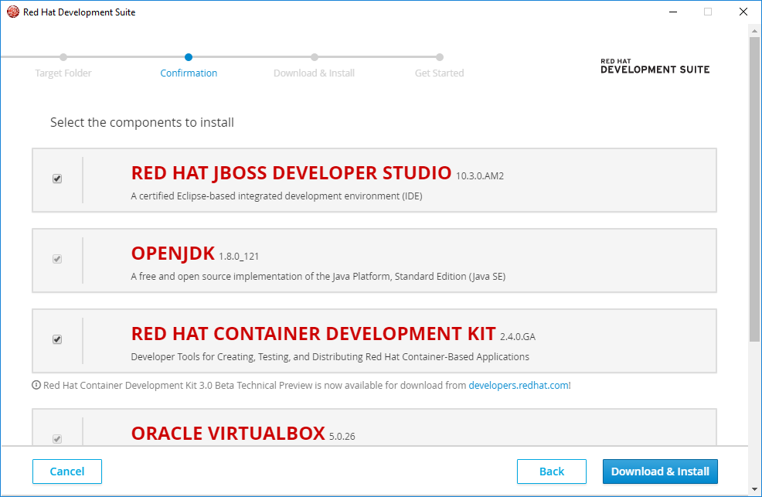Click the info icon about CDK 3.0 Beta
Screen dimensions: 762x497
click(37, 385)
